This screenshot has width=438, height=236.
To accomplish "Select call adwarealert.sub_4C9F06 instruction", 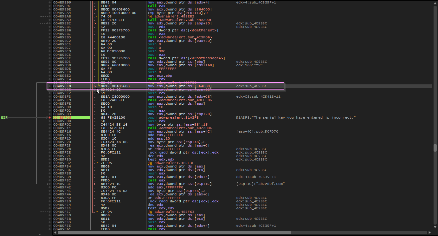I will (180, 37).
